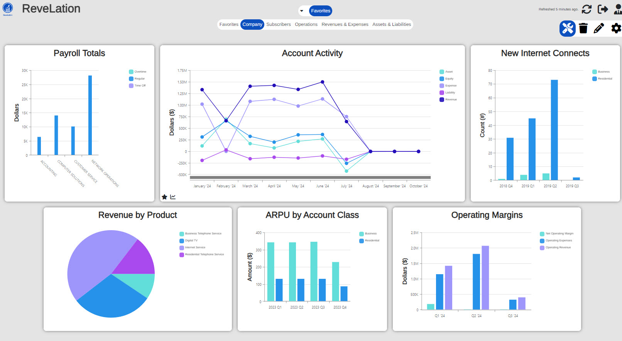
Task: Switch to the Subscribers tab
Action: point(278,24)
